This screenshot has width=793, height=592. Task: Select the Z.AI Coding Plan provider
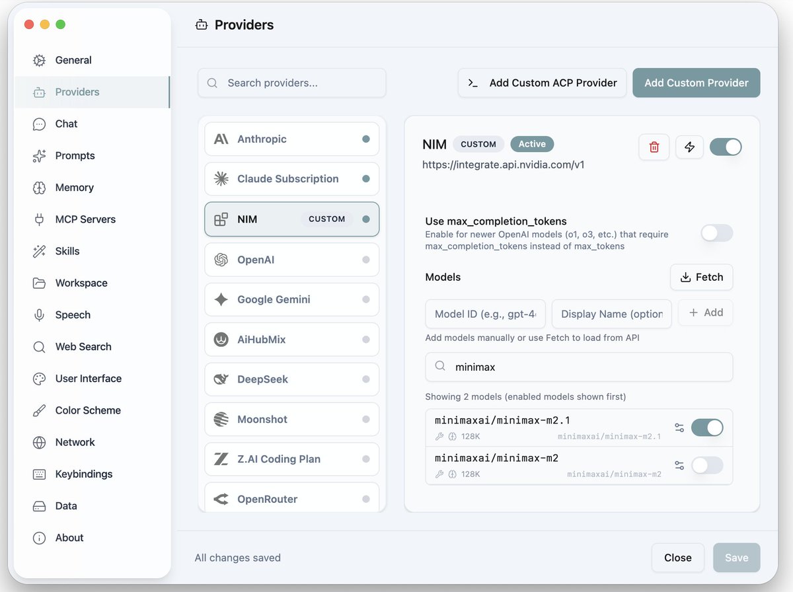click(291, 459)
